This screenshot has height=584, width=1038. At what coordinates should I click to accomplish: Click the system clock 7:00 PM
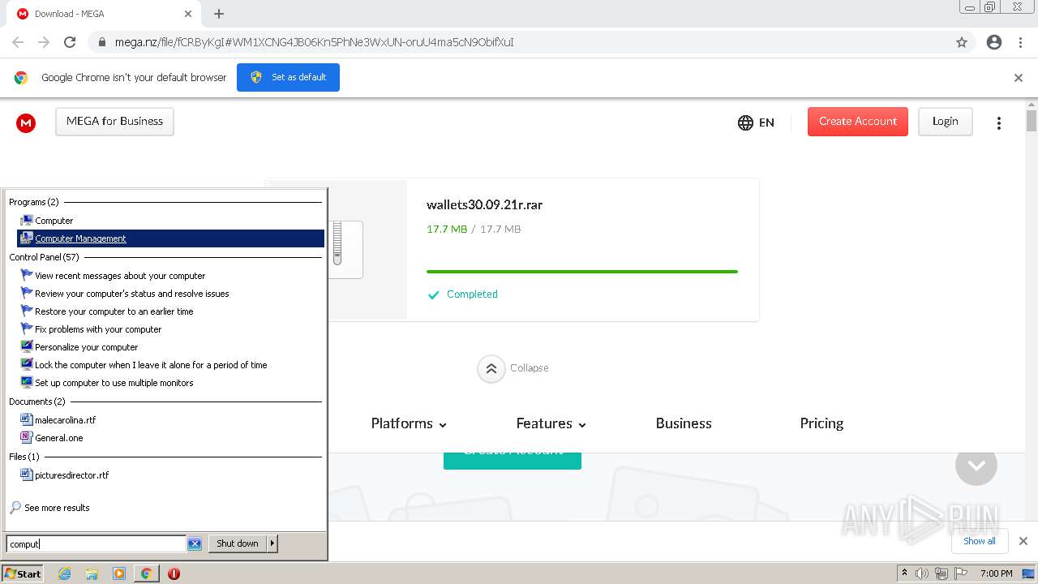click(x=996, y=573)
